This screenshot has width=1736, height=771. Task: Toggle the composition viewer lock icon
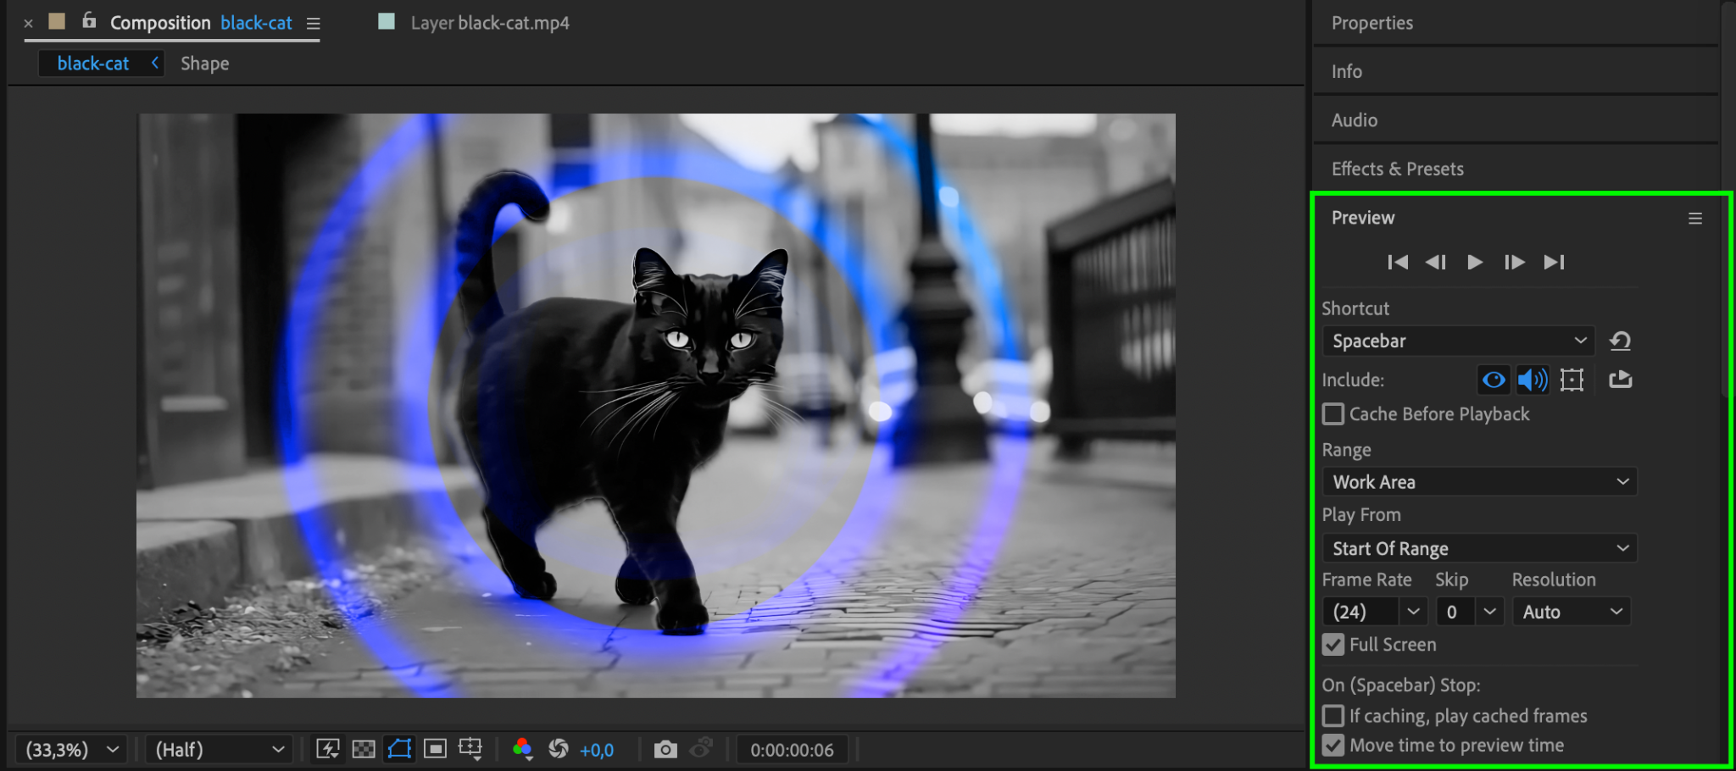coord(89,20)
